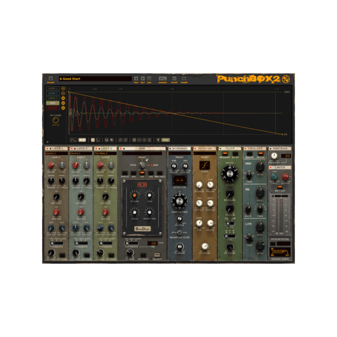The image size is (337, 337).
Task: Collapse the envelope panel with bottom-left arrow
Action: pyautogui.click(x=48, y=142)
